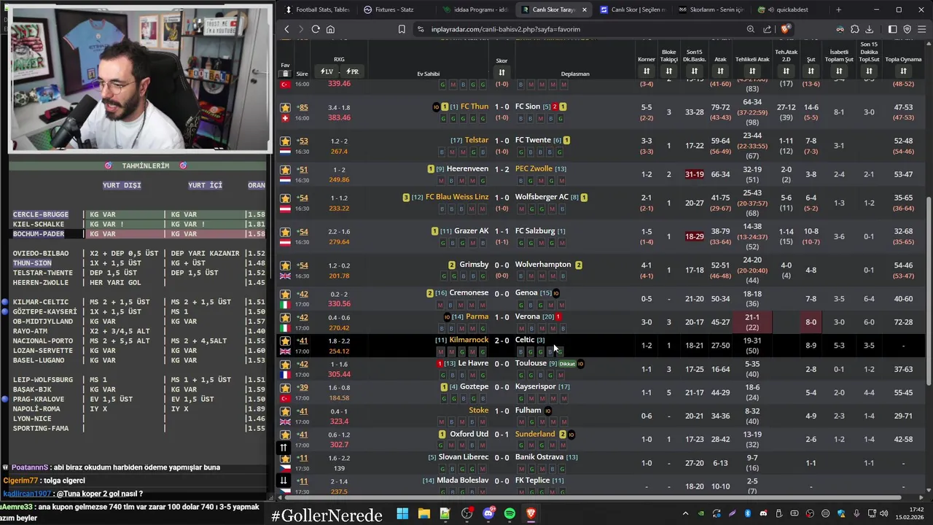Toggle favorite star on Grimsby row
The image size is (933, 525).
[285, 265]
